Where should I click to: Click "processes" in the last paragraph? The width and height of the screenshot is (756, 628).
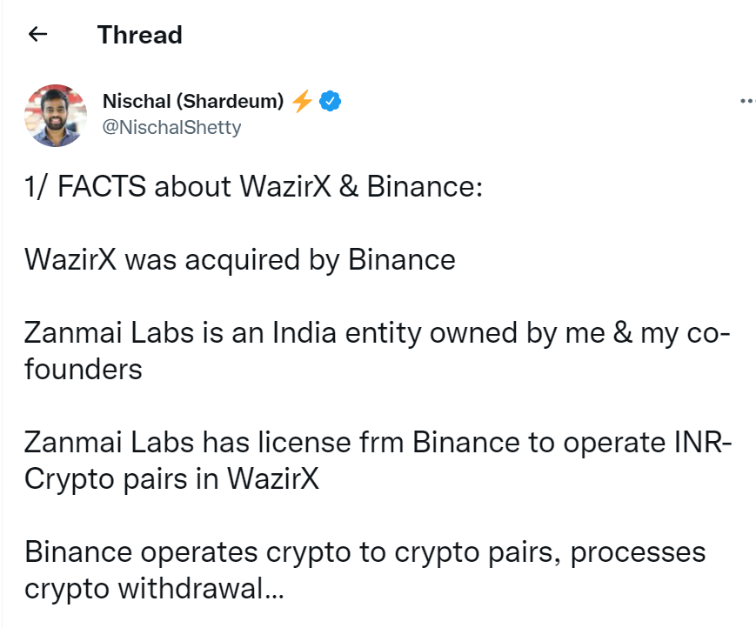639,552
